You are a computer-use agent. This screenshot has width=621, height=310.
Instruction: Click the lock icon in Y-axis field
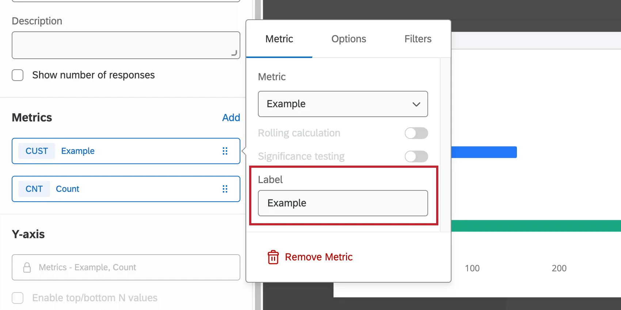[27, 267]
